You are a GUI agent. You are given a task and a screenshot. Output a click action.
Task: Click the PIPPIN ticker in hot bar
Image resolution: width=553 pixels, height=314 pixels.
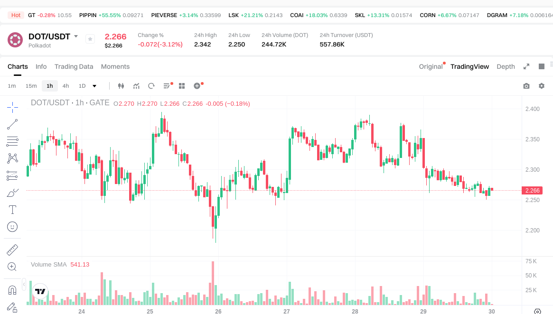pyautogui.click(x=88, y=15)
